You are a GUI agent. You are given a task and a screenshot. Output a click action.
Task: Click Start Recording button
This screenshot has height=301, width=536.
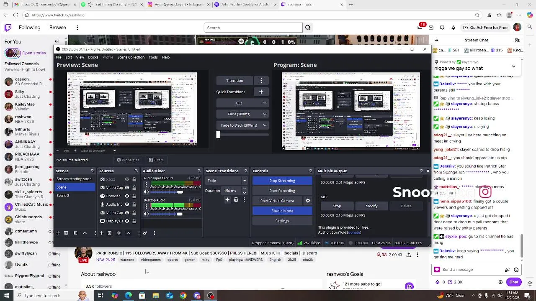click(282, 191)
